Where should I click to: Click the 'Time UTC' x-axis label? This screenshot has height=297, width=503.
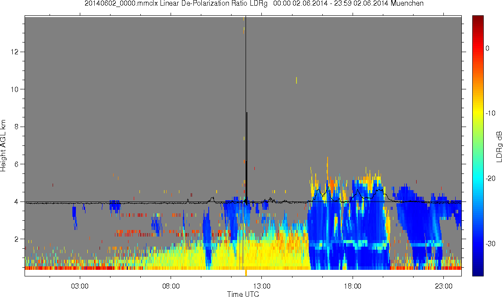[x=243, y=294]
